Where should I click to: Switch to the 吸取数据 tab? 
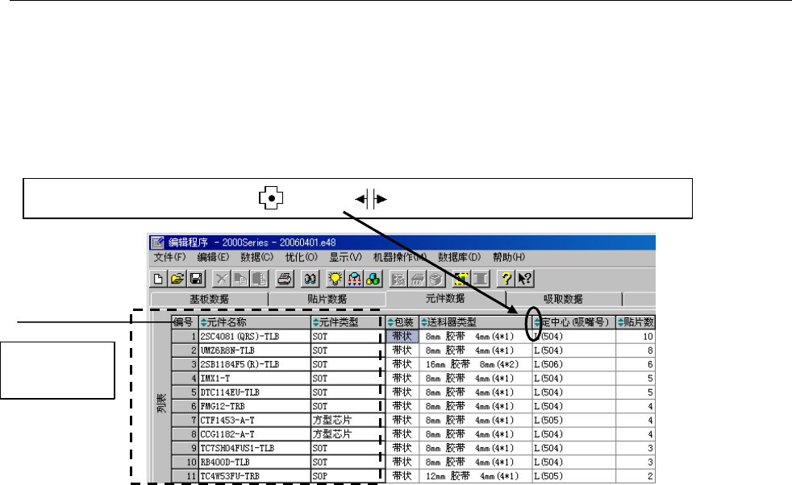(x=563, y=299)
